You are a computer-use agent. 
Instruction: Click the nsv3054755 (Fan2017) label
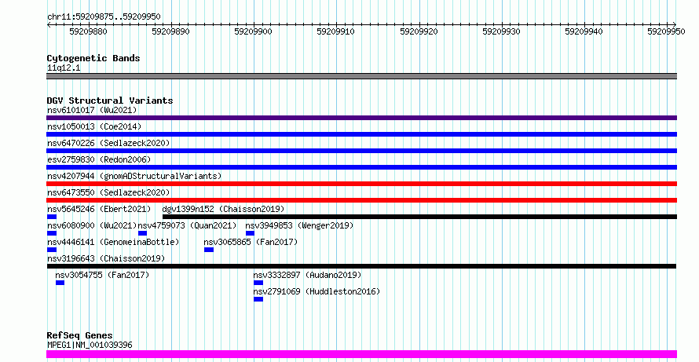pos(102,275)
